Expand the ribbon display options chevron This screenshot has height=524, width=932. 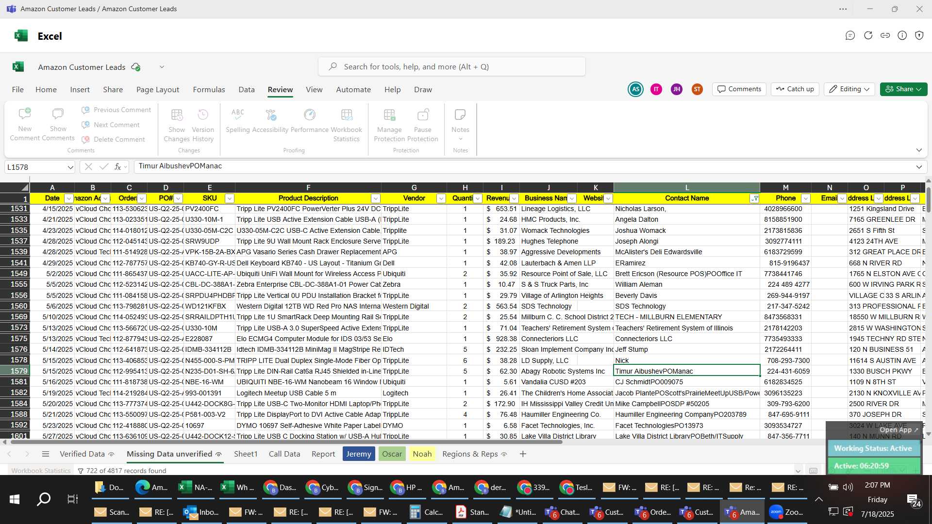pyautogui.click(x=919, y=150)
